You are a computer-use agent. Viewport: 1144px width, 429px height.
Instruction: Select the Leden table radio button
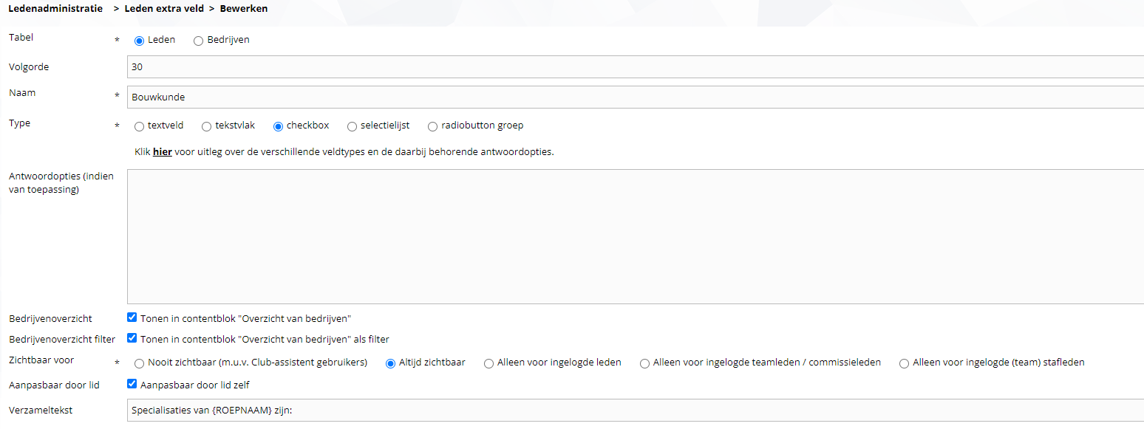(139, 41)
